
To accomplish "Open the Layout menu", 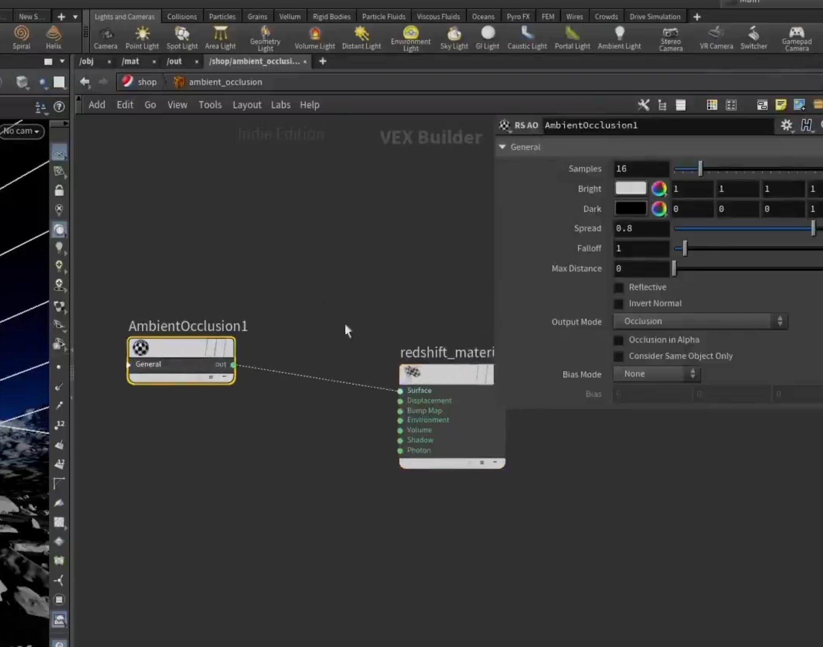I will point(247,105).
